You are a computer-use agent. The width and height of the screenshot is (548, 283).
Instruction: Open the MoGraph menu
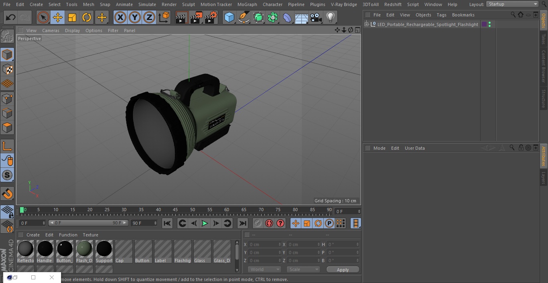pyautogui.click(x=247, y=4)
